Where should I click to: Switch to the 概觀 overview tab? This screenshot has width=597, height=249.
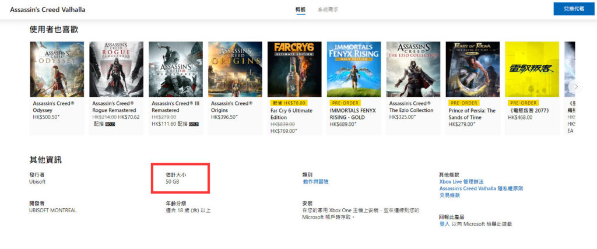[x=300, y=9]
